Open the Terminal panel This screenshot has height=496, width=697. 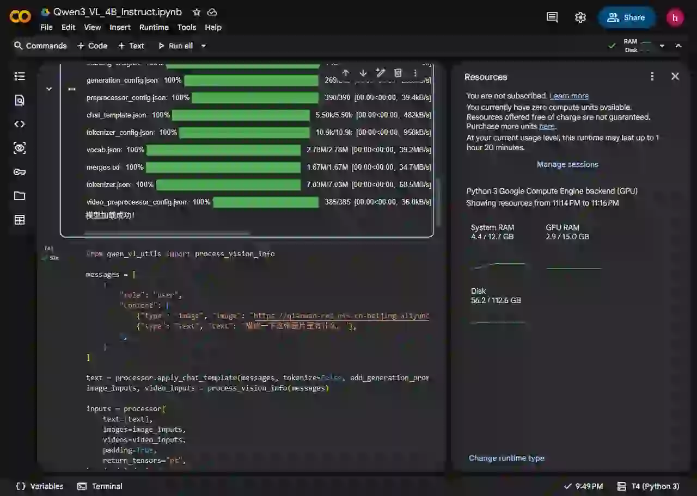(x=100, y=486)
